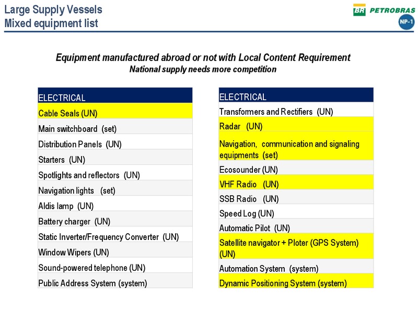Viewport: 418px width, 313px height.
Task: Select 'Navigation, communication and signaling equipments' row
Action: (296, 146)
